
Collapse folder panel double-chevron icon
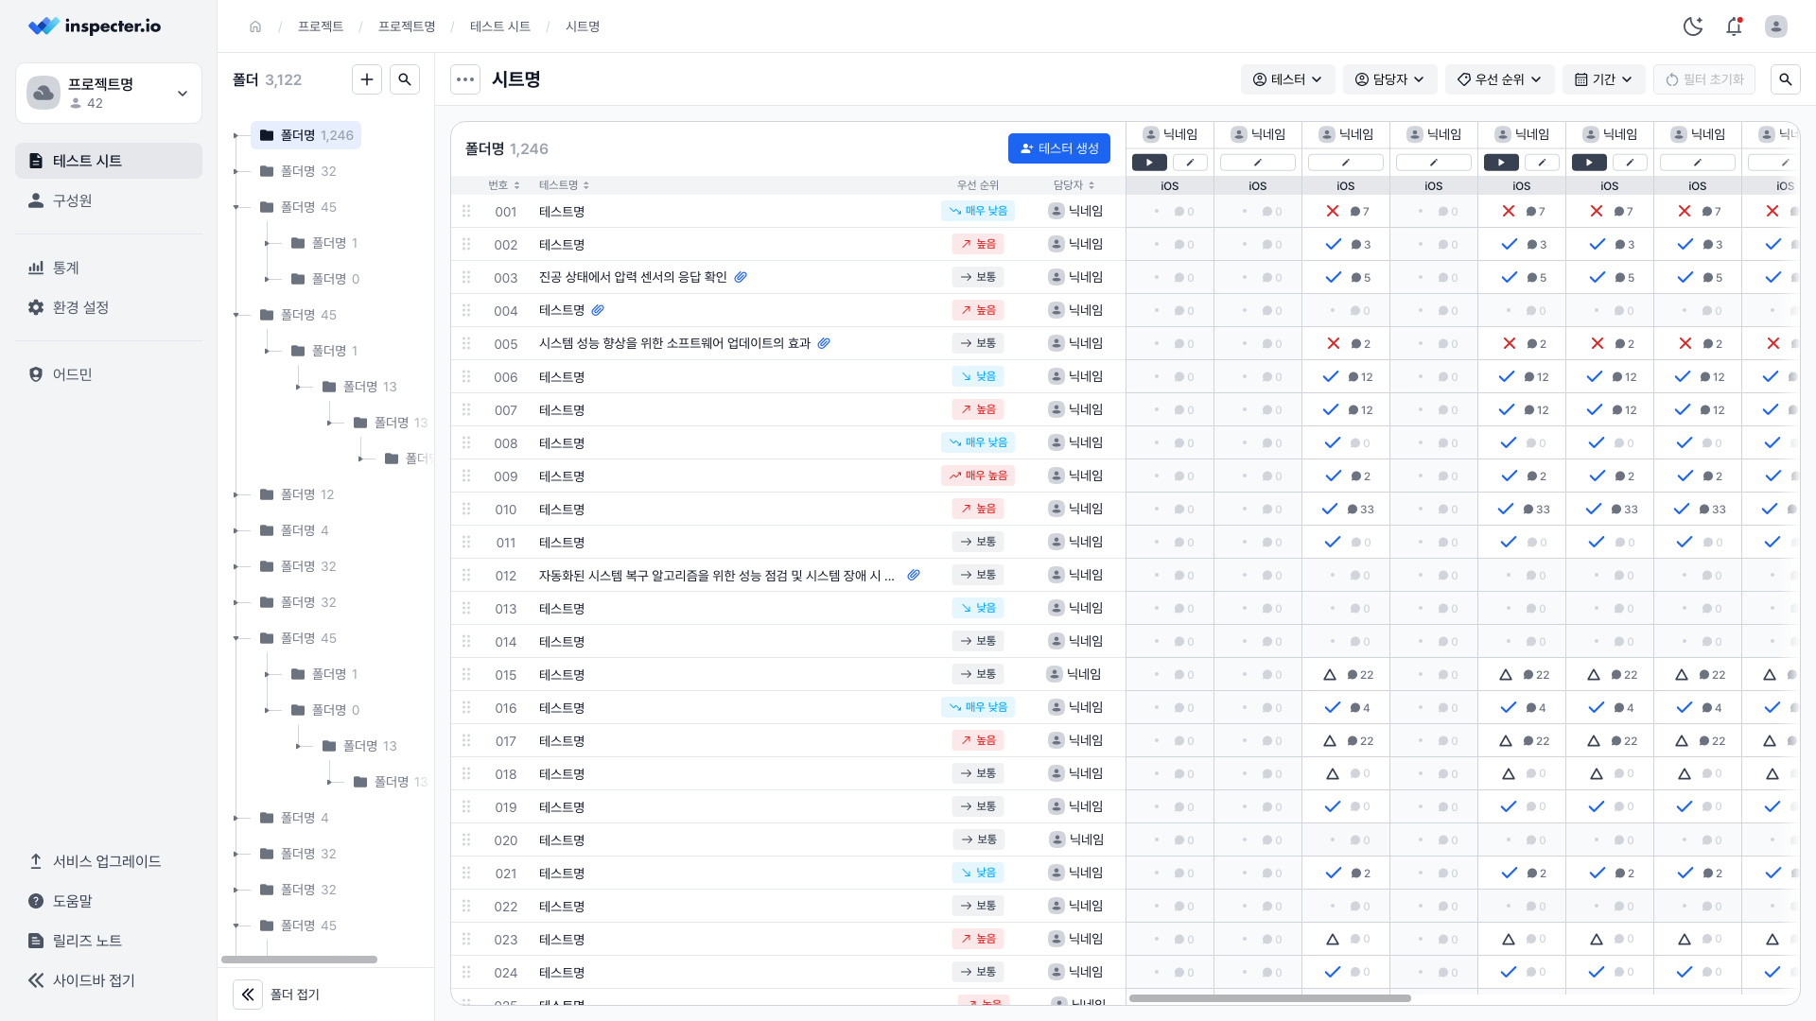pos(248,994)
